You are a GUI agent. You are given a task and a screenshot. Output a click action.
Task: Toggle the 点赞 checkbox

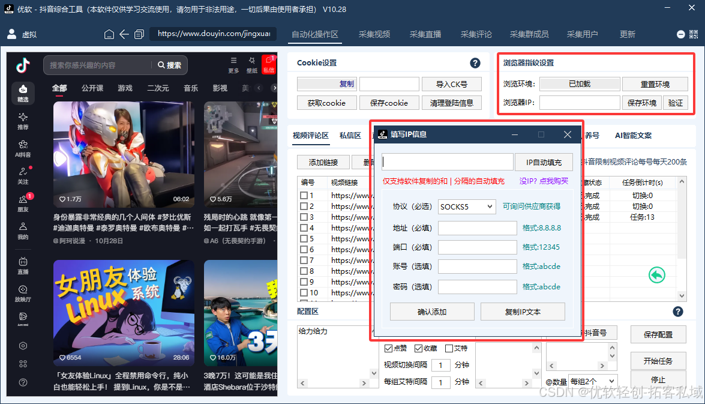point(388,348)
